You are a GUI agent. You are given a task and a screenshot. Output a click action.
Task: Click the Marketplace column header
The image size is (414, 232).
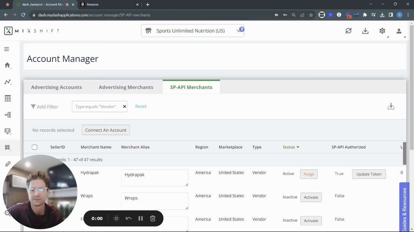[x=231, y=147]
